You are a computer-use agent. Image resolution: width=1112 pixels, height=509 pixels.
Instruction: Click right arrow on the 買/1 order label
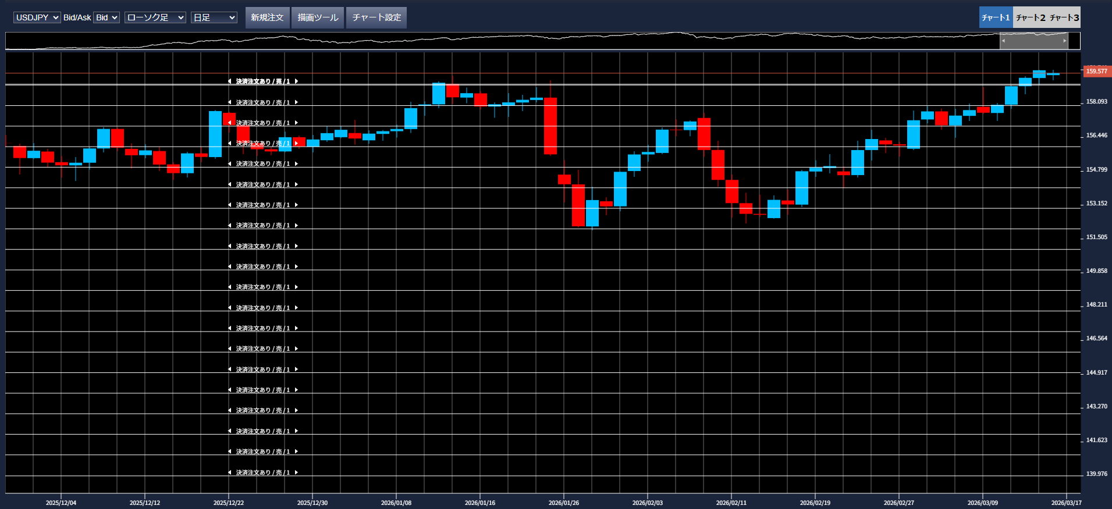(x=296, y=81)
